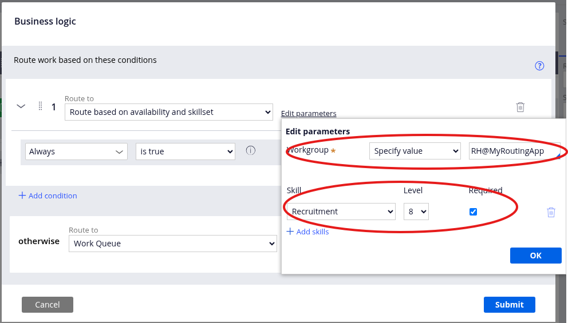Click the RH@MyRoutingApp workgroup input field
568x323 pixels.
point(513,151)
